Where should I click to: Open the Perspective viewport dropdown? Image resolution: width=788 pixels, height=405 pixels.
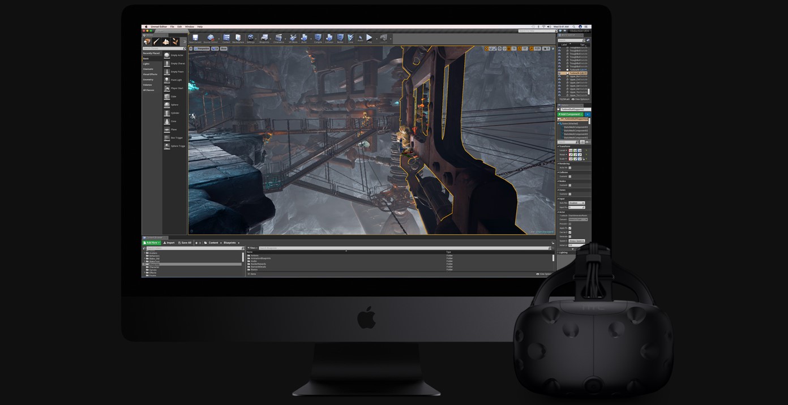(x=202, y=49)
